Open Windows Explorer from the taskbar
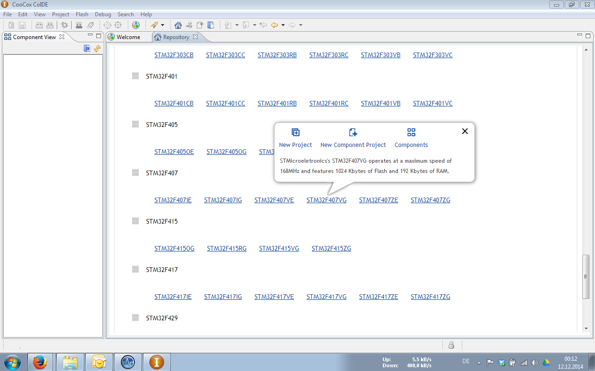 coord(70,362)
